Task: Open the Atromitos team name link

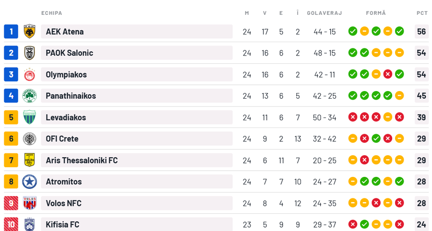Action: click(64, 182)
